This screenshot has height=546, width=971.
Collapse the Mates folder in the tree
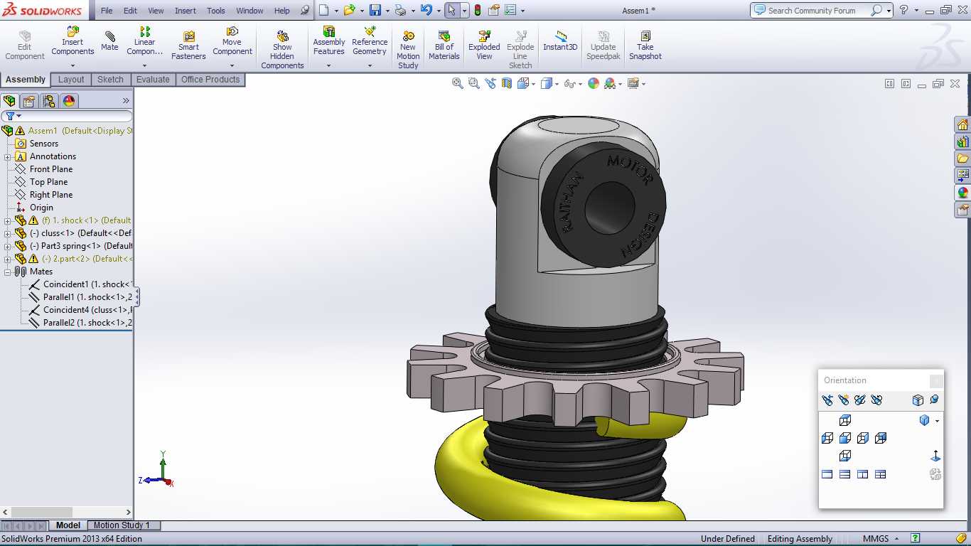[8, 272]
